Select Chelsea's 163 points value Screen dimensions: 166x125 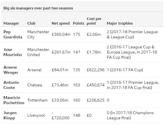pos(77,85)
